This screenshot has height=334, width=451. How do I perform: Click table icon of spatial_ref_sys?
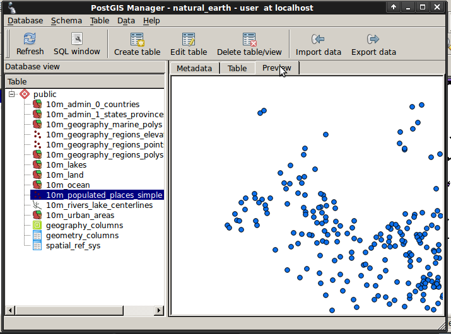37,245
